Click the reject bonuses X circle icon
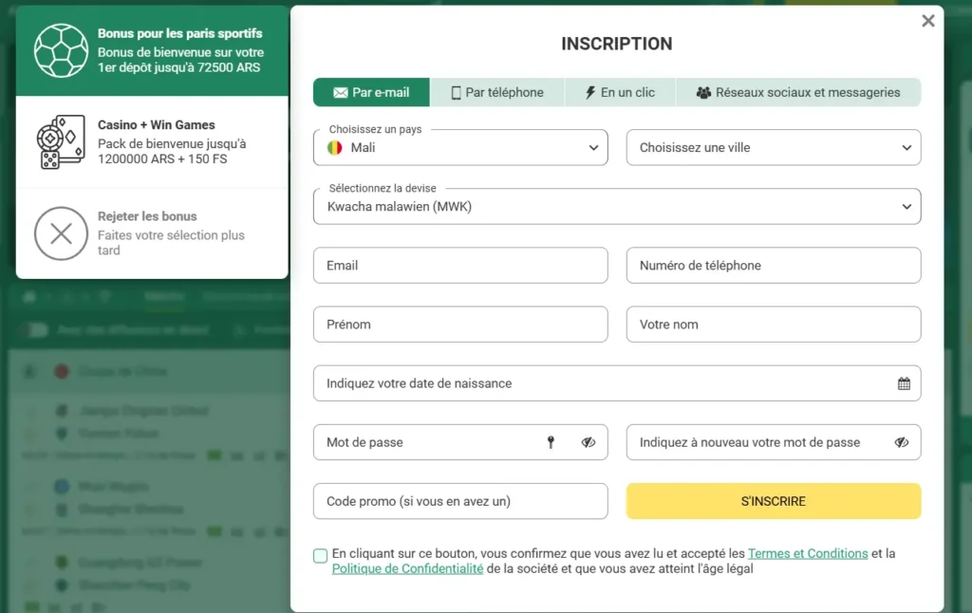 click(x=61, y=233)
